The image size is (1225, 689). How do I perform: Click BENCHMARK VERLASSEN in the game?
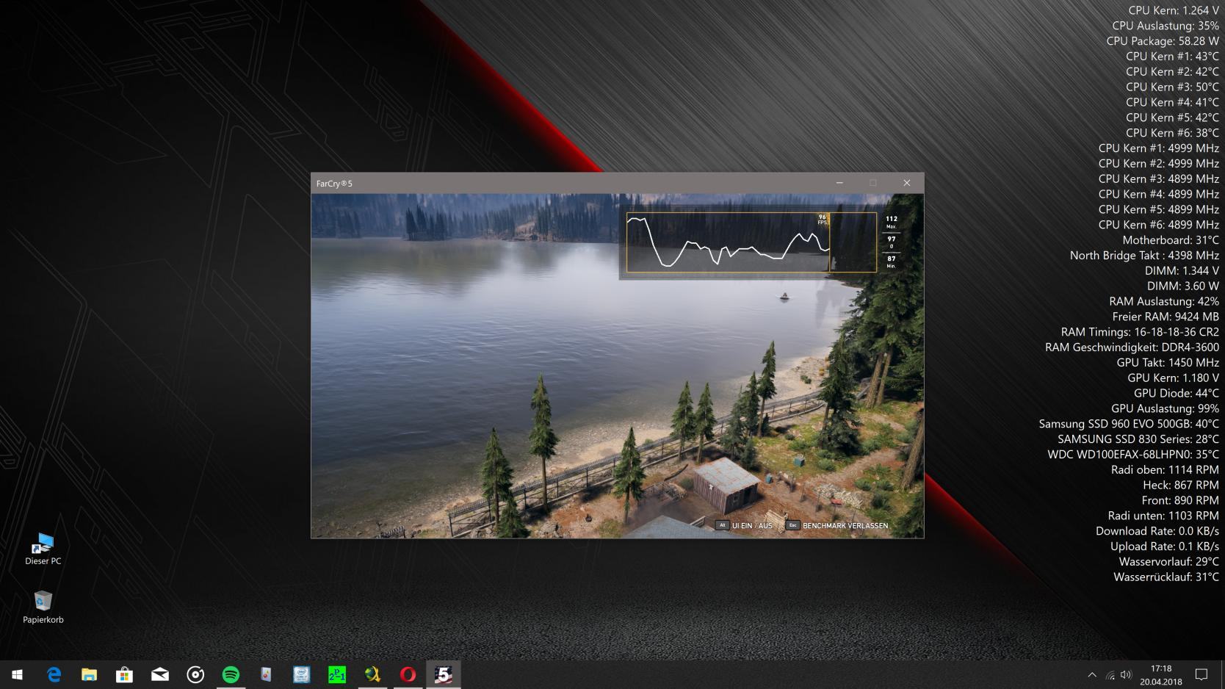click(x=845, y=526)
